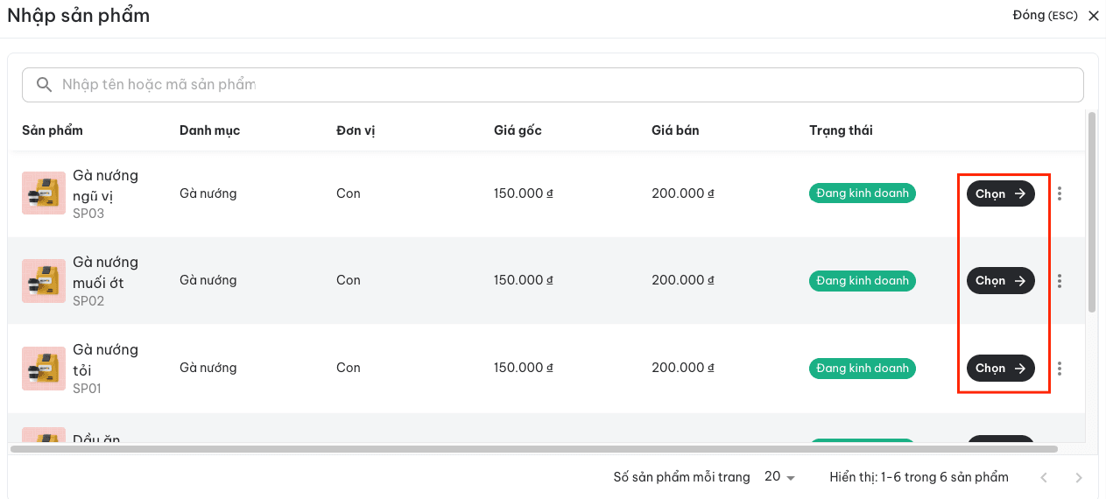The width and height of the screenshot is (1106, 499).
Task: Choose product Gà nướng muối ớt with Chọn
Action: 1001,281
